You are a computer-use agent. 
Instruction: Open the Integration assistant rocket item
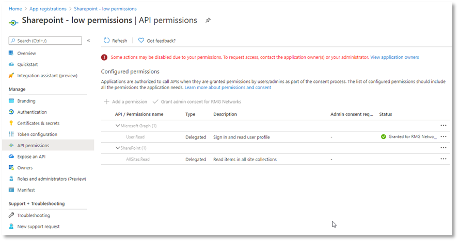coord(11,76)
